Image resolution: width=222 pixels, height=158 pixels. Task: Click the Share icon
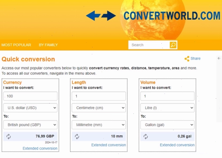[x=187, y=58]
